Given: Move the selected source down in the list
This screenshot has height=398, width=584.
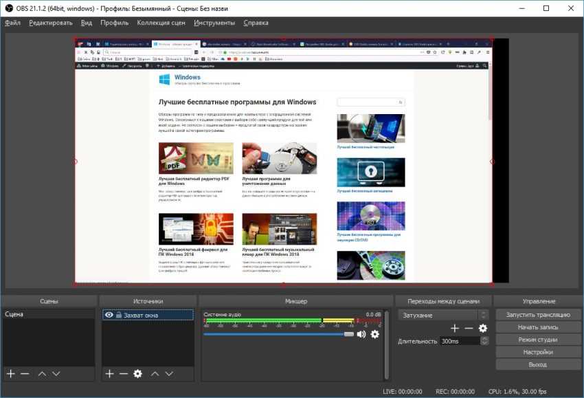Looking at the screenshot, I should 169,373.
